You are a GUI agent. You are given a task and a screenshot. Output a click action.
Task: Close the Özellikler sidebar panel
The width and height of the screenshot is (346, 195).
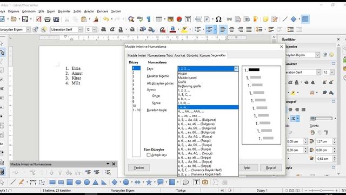(x=338, y=40)
